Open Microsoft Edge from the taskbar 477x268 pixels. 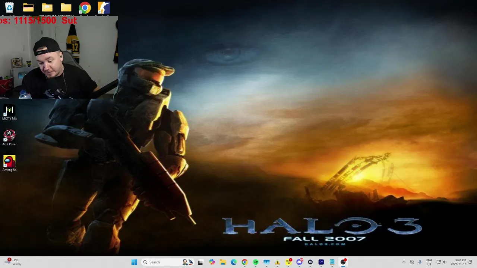[x=234, y=262]
